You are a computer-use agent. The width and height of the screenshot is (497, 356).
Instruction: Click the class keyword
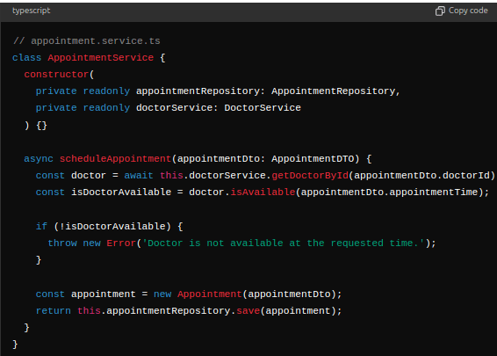point(26,58)
